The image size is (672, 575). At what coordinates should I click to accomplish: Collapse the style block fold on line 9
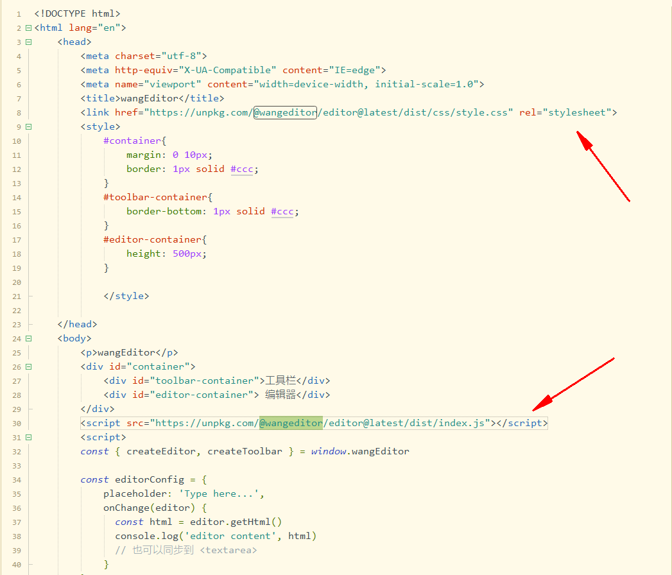pos(29,127)
